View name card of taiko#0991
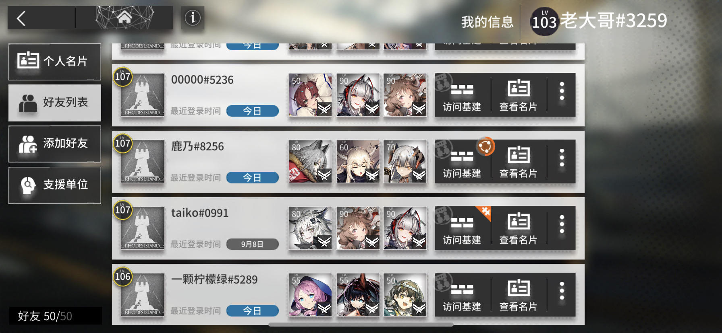722x333 pixels. click(x=519, y=228)
